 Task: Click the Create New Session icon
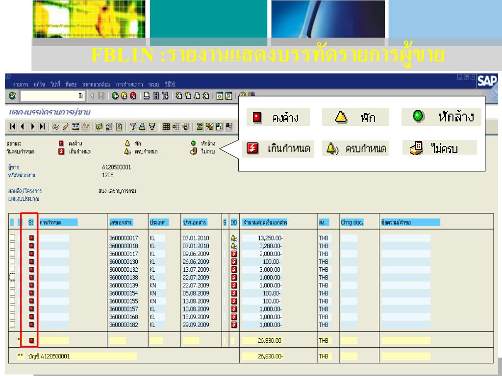point(220,96)
